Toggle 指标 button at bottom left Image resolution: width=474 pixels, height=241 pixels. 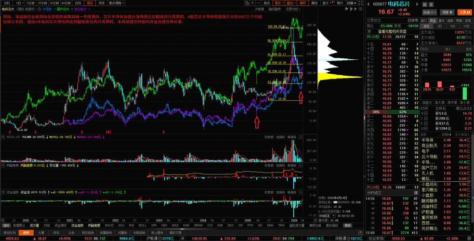pyautogui.click(x=6, y=225)
